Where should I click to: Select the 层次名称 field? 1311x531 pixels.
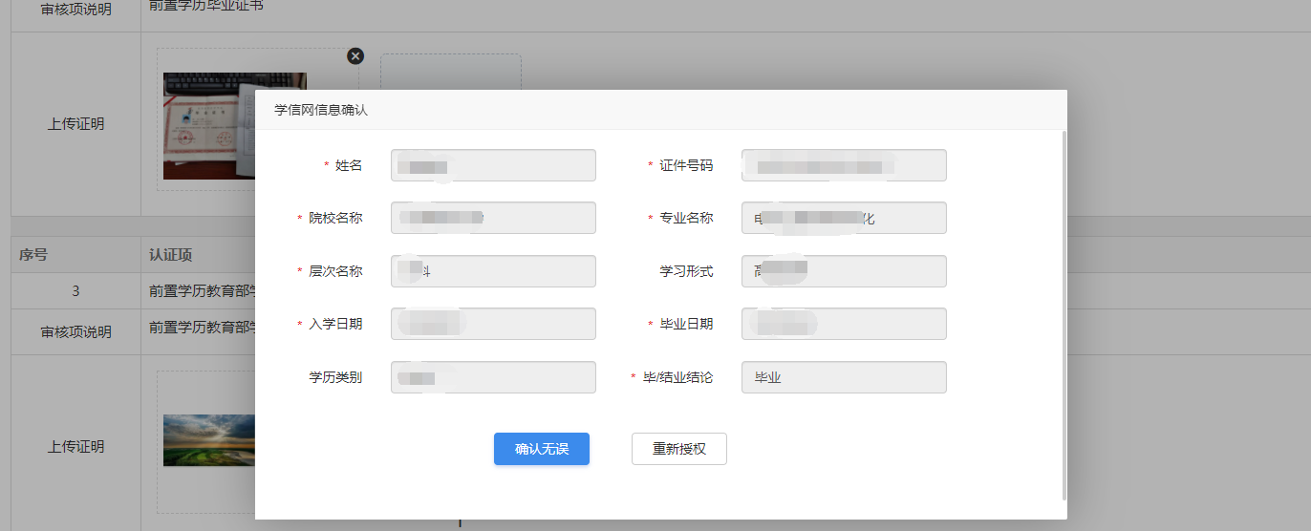493,271
